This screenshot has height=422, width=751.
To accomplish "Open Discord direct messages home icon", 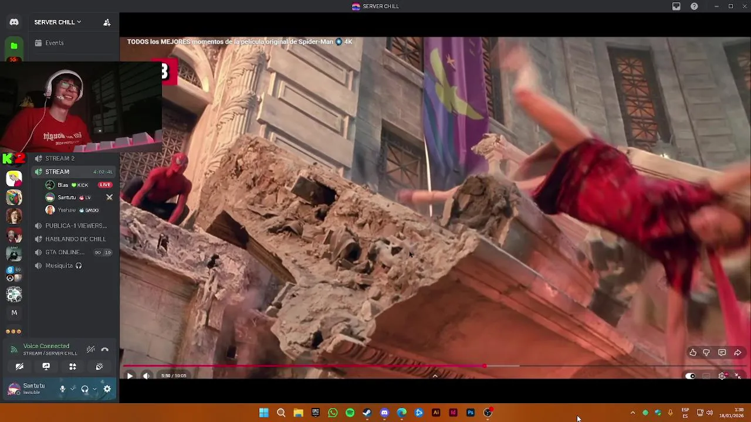I will coord(14,22).
